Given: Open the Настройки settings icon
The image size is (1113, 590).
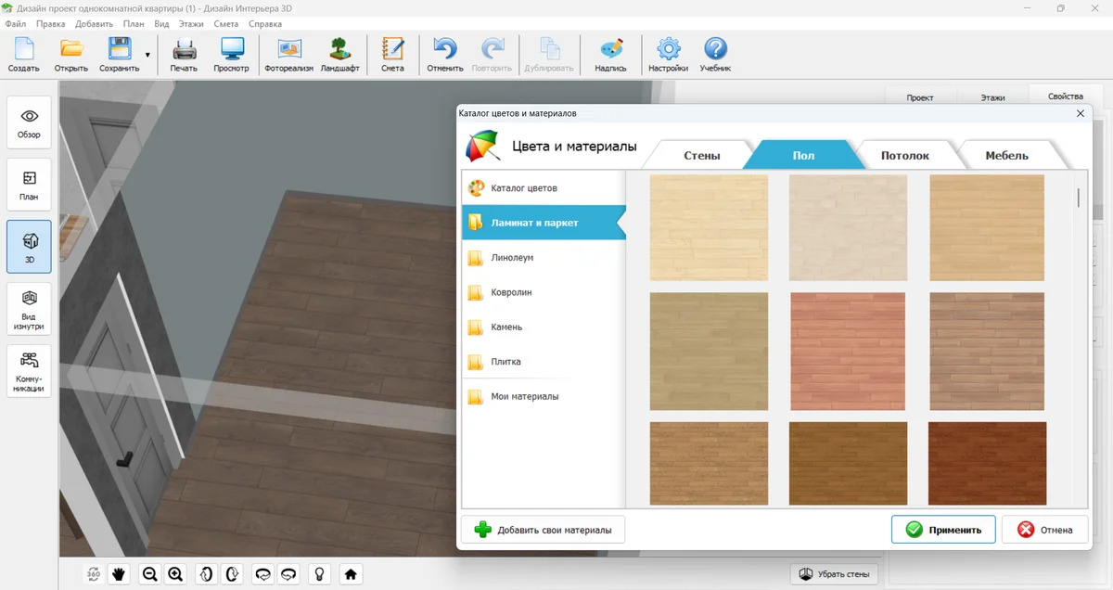Looking at the screenshot, I should pyautogui.click(x=668, y=55).
